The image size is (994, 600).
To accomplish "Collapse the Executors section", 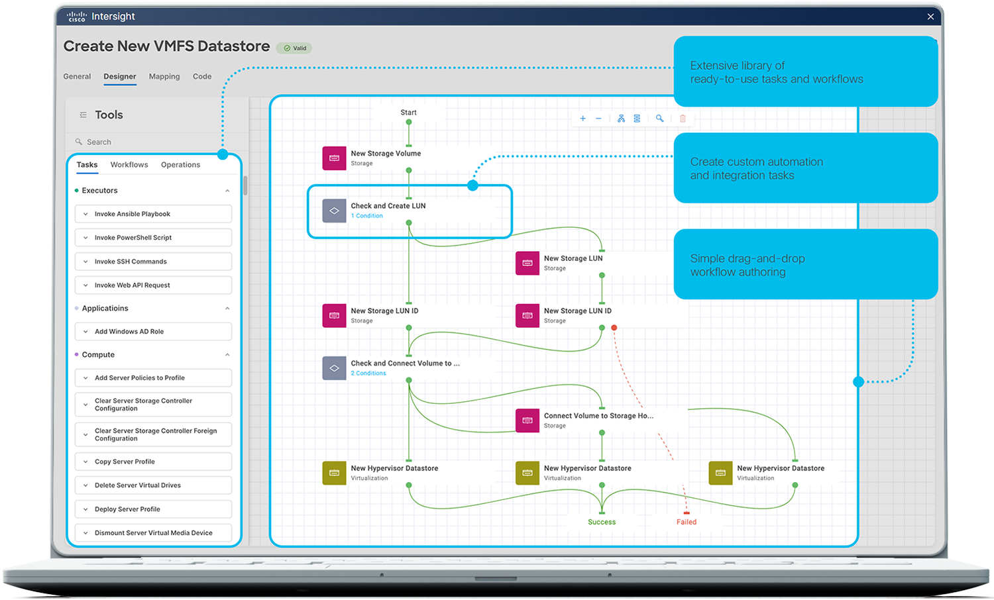I will (x=227, y=191).
